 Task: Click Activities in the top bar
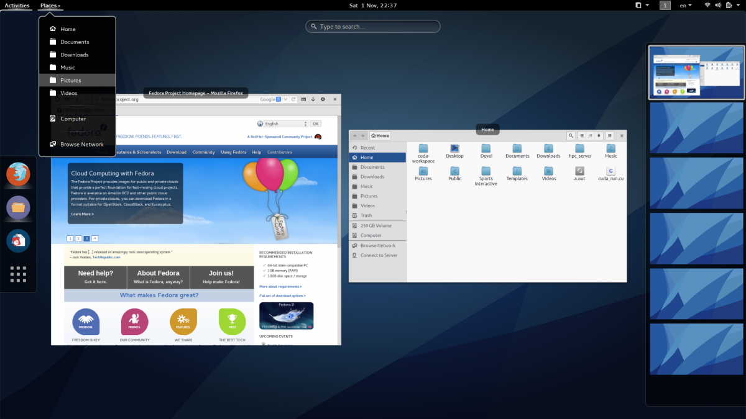tap(17, 5)
